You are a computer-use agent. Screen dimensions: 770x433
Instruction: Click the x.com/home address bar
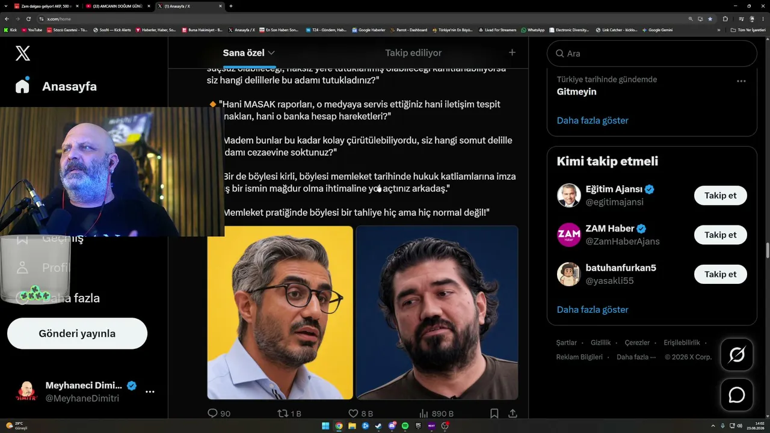click(x=361, y=19)
